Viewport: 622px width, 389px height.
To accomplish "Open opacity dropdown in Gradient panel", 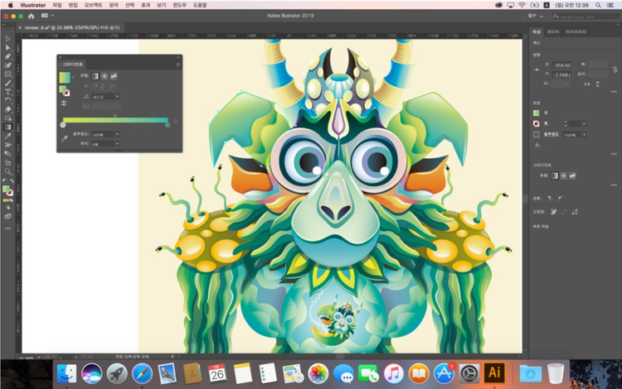I will point(117,135).
